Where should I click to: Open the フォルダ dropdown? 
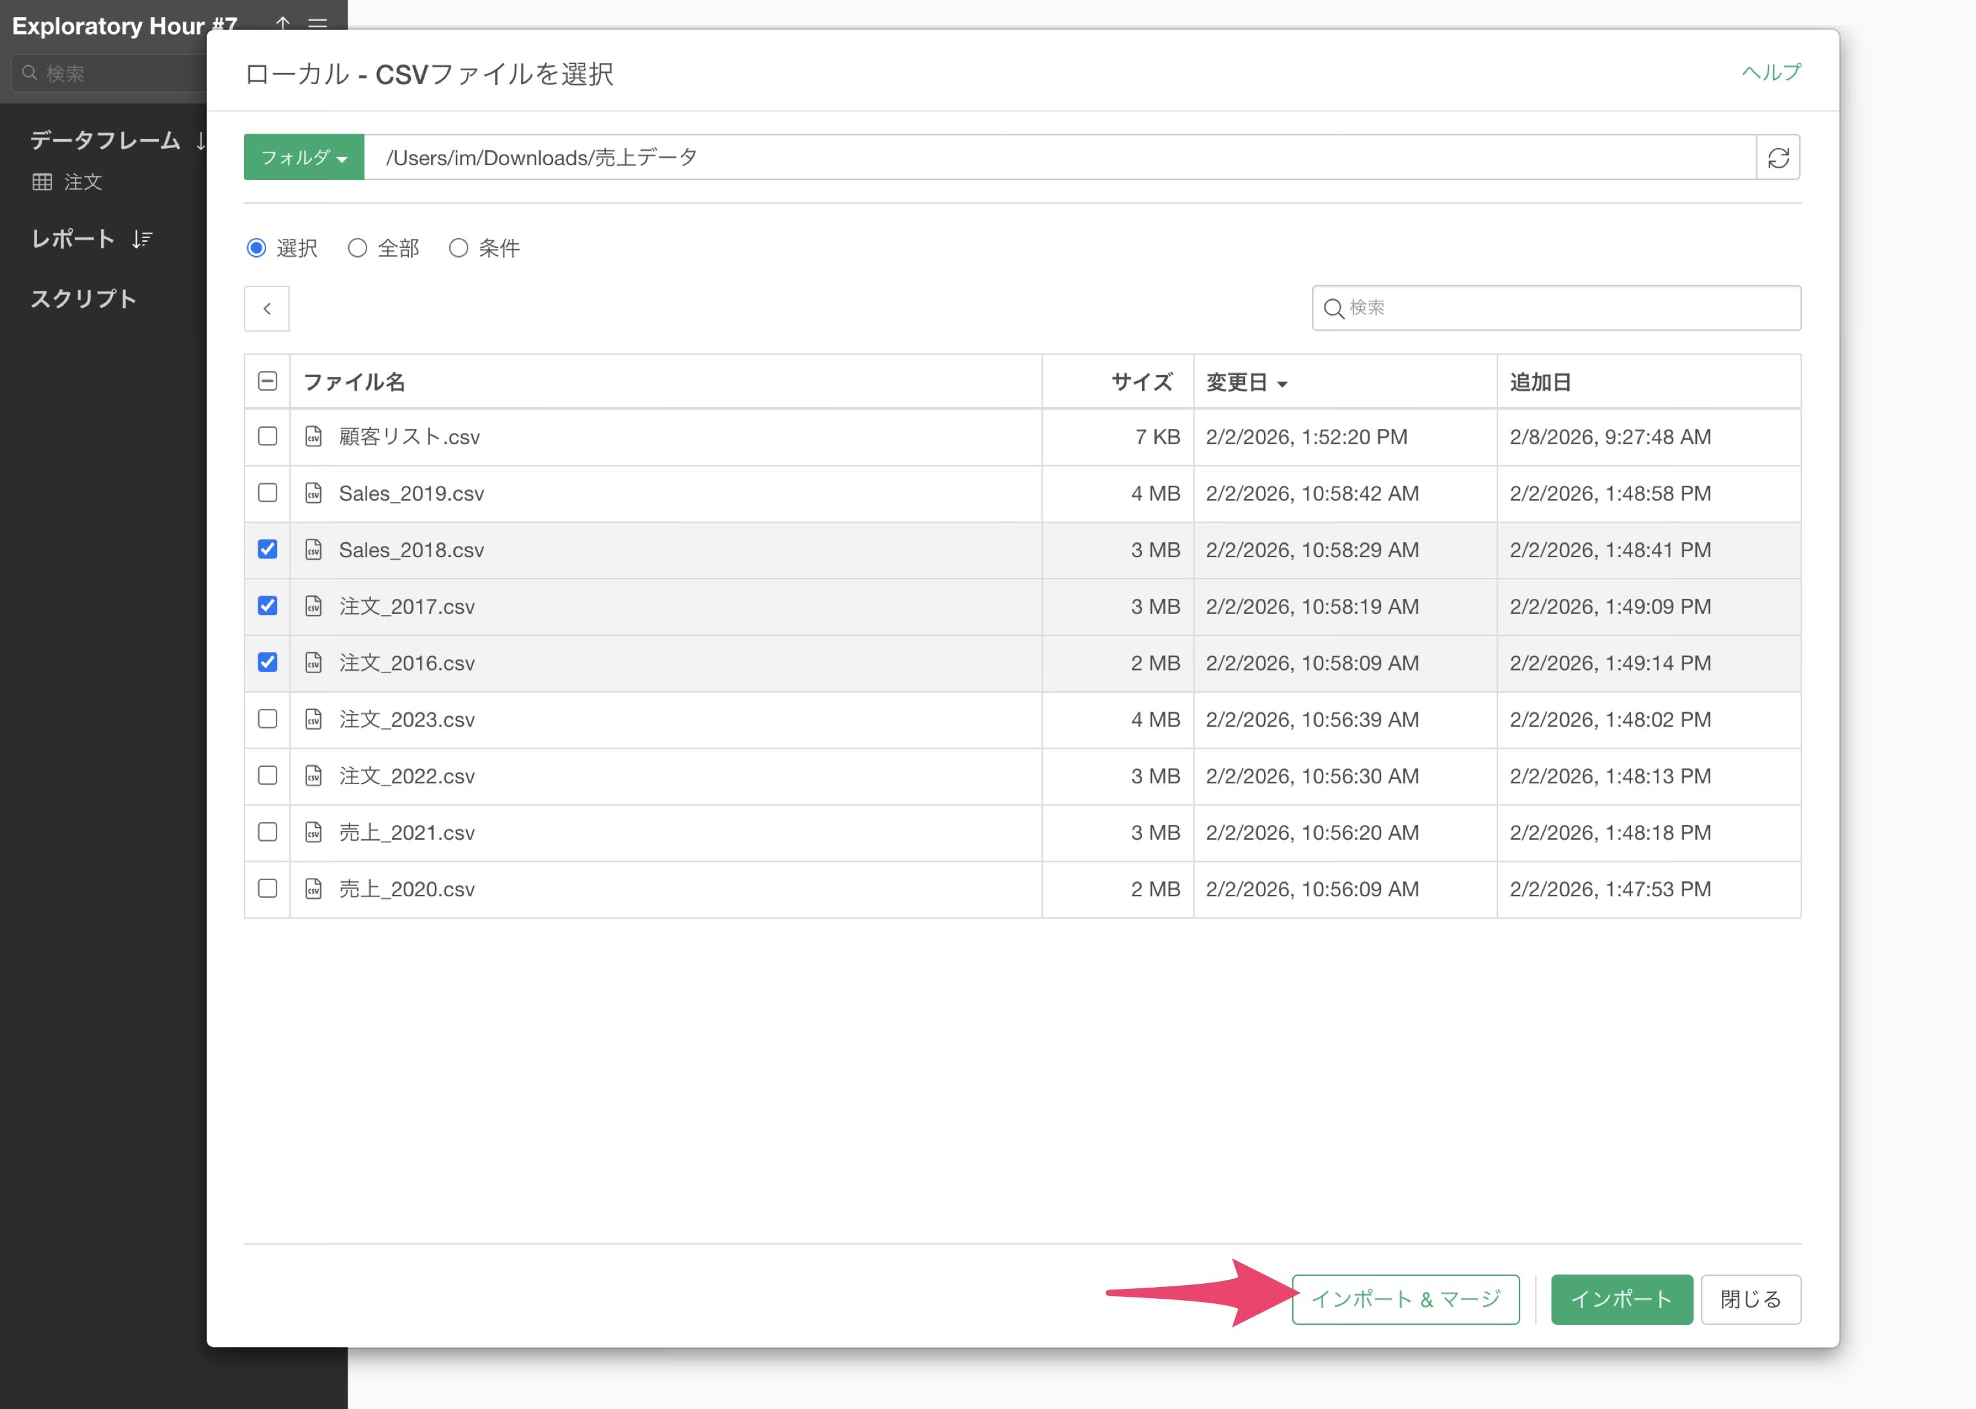pyautogui.click(x=304, y=158)
